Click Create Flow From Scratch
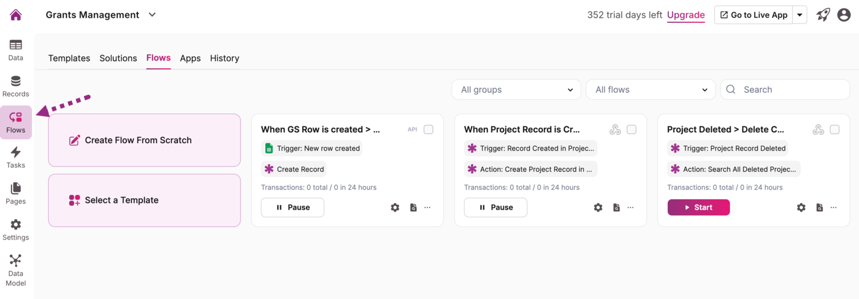This screenshot has width=859, height=299. 144,140
